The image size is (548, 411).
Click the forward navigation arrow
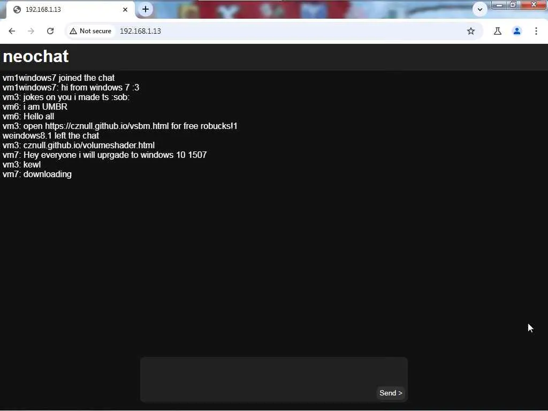(31, 31)
